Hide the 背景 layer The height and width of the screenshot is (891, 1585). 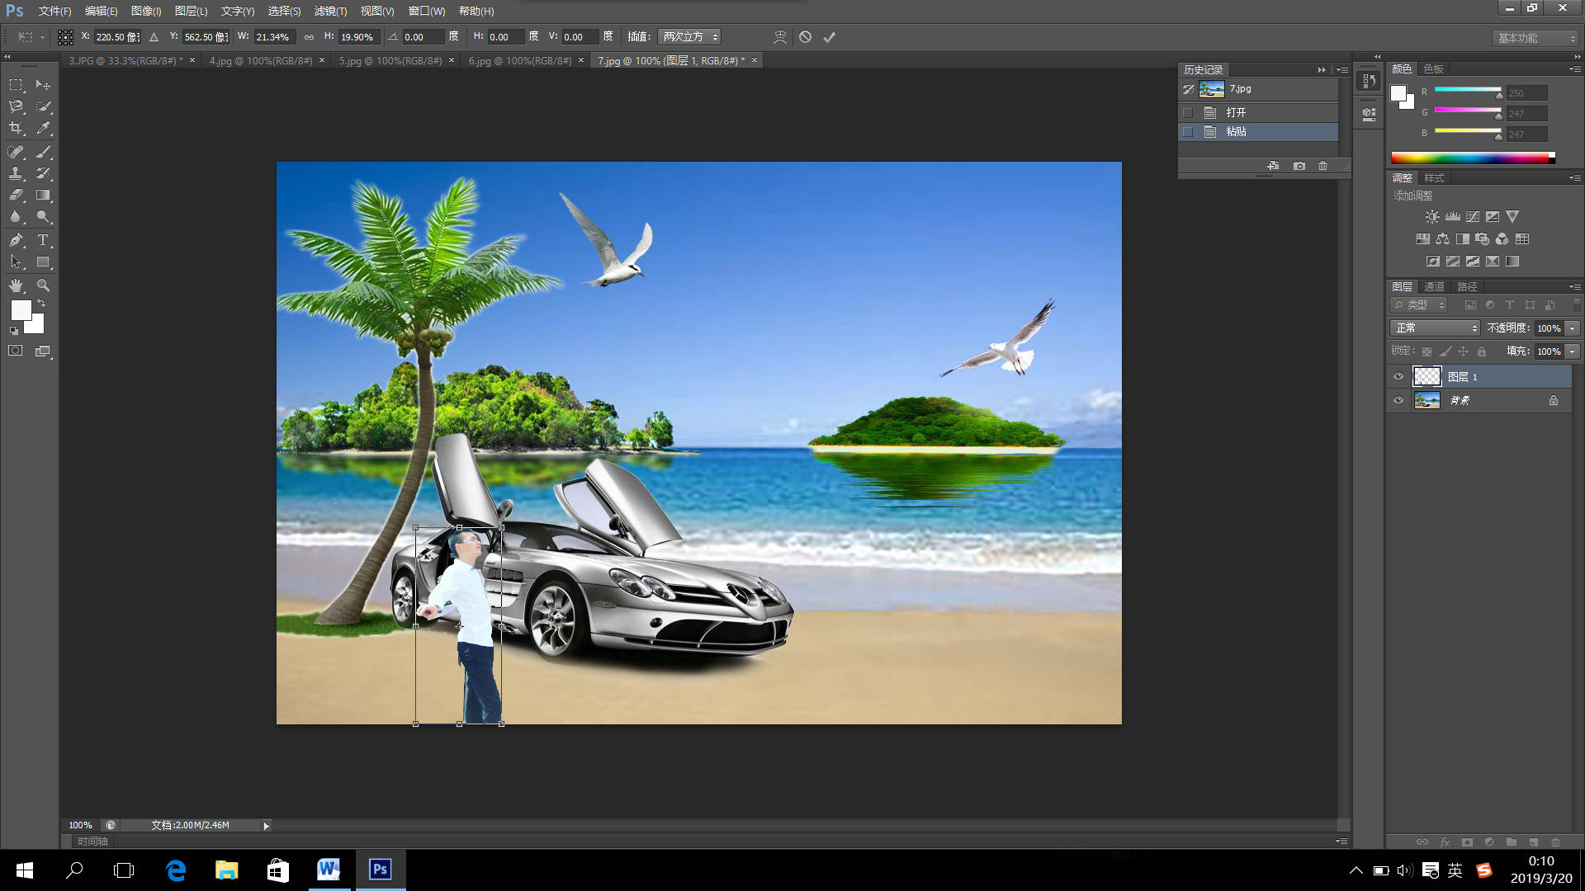[x=1398, y=401]
